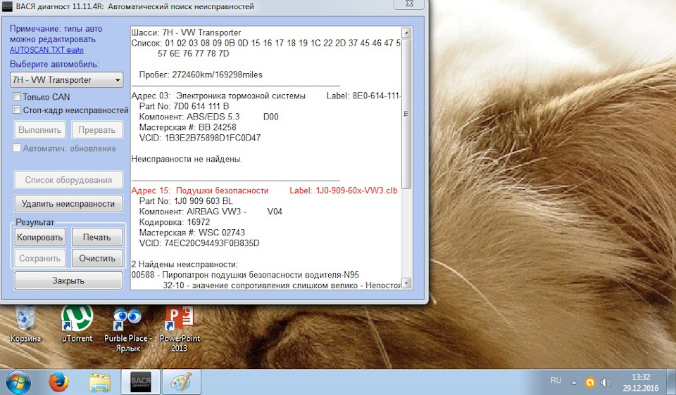Screen dimensions: 676x395
Task: Click the results vertical scrollbar thumb
Action: coord(406,114)
